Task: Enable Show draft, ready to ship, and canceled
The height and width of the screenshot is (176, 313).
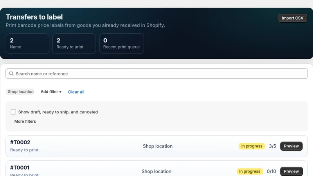Action: click(13, 112)
